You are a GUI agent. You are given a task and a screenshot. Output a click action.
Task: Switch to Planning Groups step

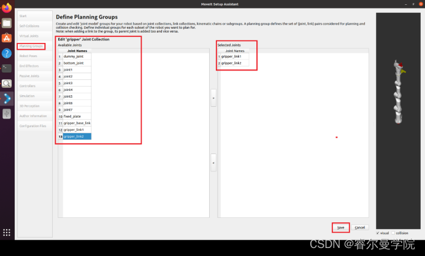35,46
